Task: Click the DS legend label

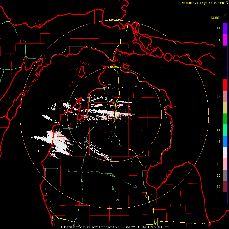Action: point(219,153)
